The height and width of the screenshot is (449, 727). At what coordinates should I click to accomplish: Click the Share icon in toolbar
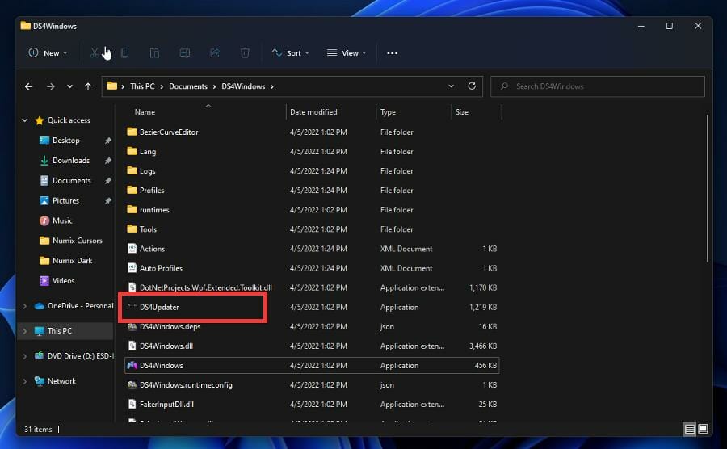click(x=215, y=53)
